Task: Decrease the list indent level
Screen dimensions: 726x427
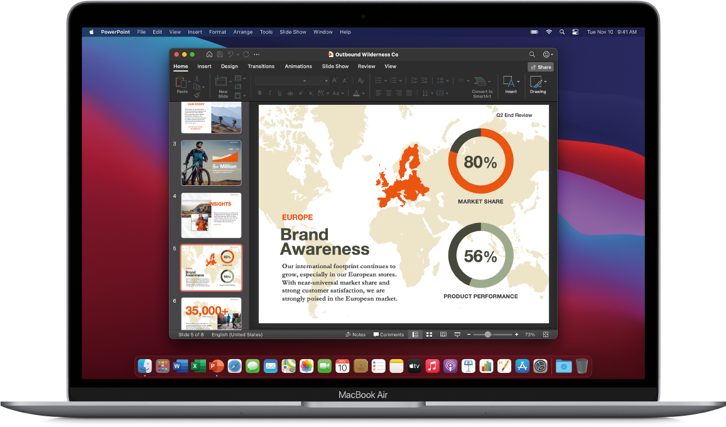Action: (x=414, y=80)
